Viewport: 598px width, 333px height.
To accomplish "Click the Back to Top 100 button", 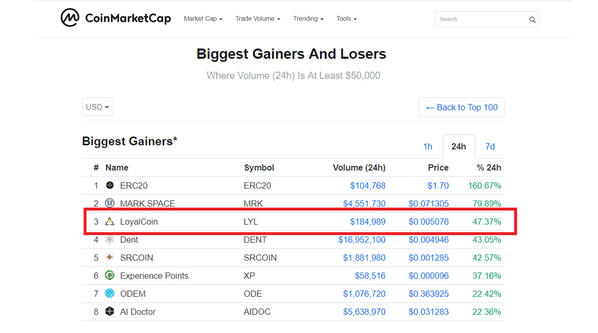I will (x=461, y=107).
